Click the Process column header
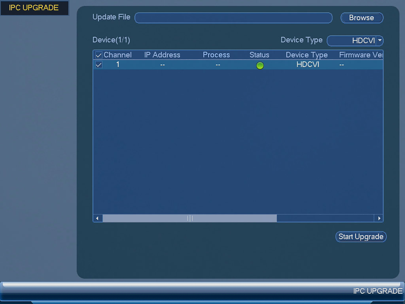 click(216, 55)
